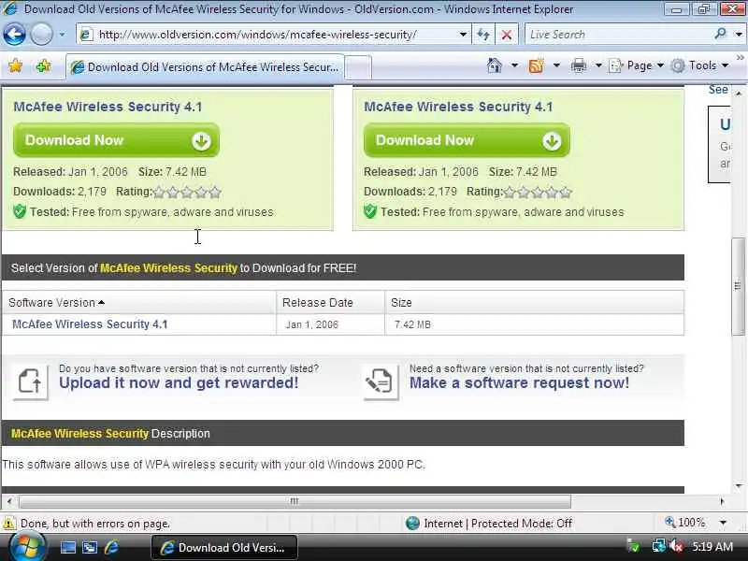The height and width of the screenshot is (561, 748).
Task: Click the Show Desktop quick launch icon
Action: 67,547
